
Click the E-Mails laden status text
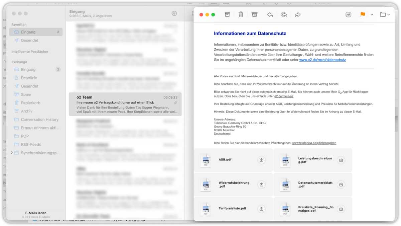[36, 213]
